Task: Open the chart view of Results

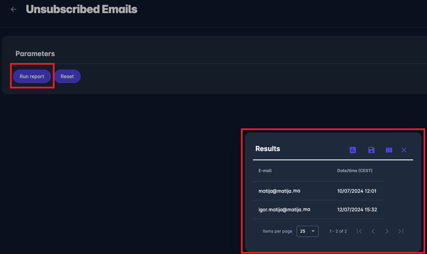Action: (353, 150)
